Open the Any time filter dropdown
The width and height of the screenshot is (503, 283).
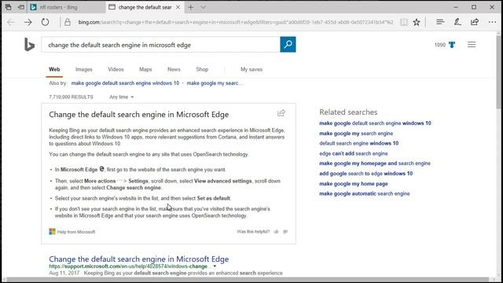(x=121, y=97)
